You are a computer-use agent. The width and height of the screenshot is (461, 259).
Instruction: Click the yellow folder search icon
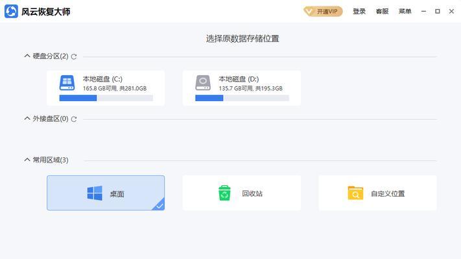pos(355,193)
